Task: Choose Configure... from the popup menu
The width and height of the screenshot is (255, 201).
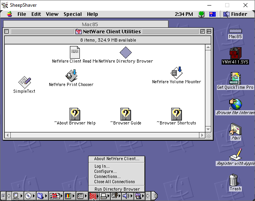Action: [x=117, y=171]
